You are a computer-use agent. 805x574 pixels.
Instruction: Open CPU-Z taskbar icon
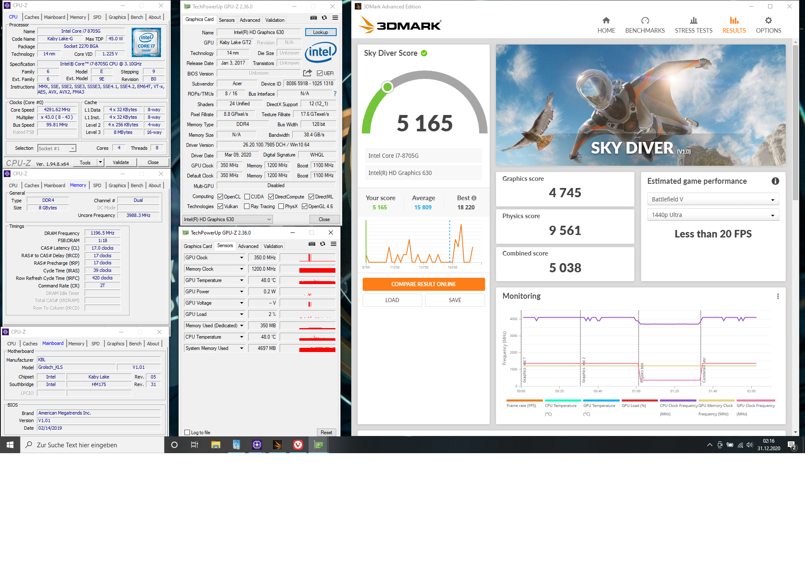pos(257,445)
